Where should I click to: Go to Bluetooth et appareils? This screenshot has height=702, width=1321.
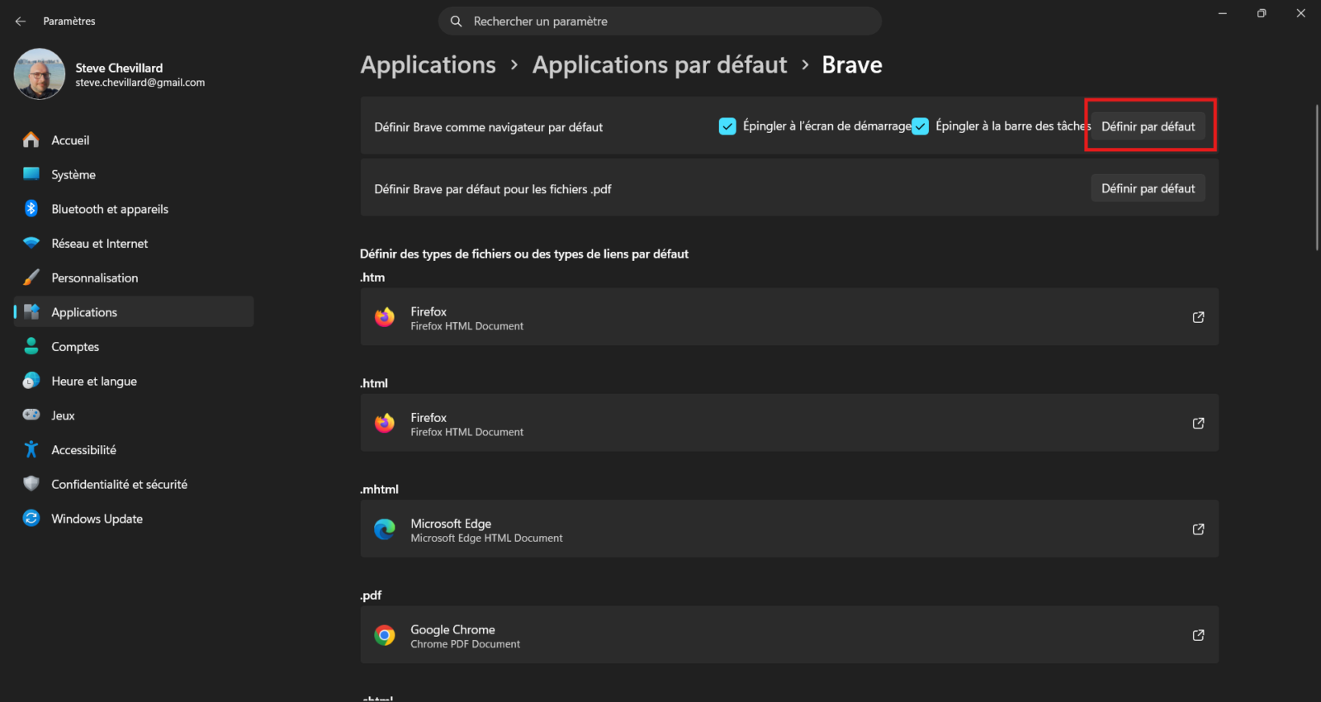click(x=134, y=209)
